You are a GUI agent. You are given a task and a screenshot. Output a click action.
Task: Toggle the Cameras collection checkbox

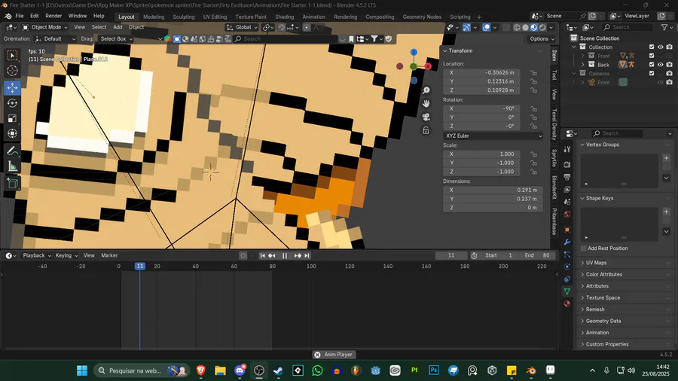652,74
